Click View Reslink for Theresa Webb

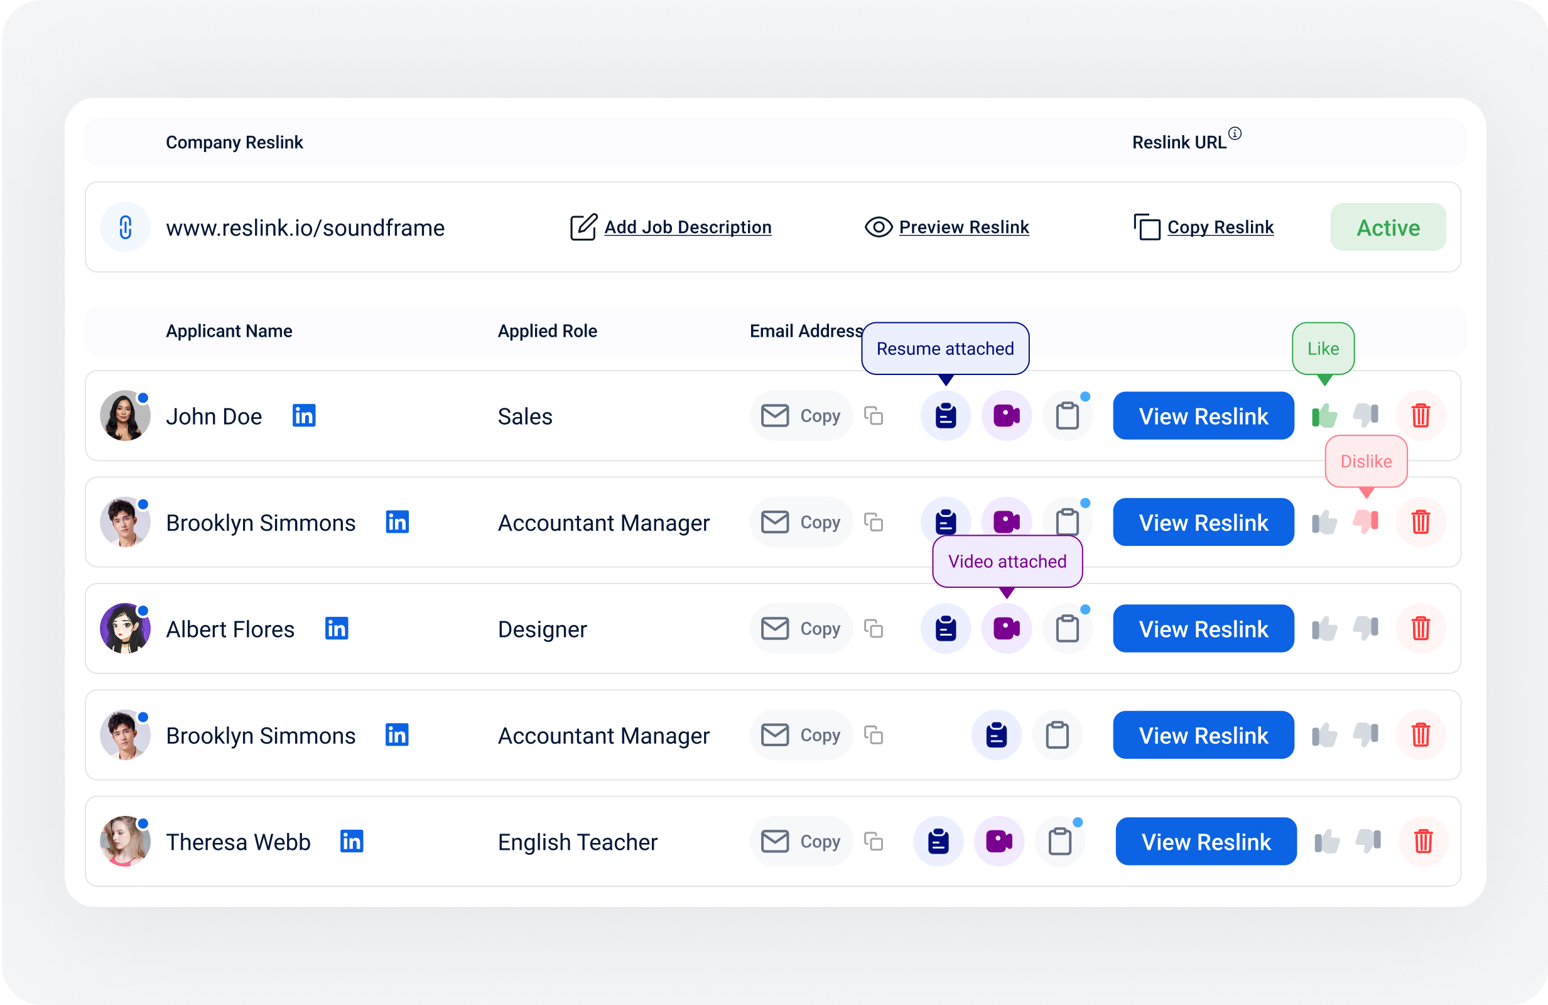click(x=1205, y=841)
